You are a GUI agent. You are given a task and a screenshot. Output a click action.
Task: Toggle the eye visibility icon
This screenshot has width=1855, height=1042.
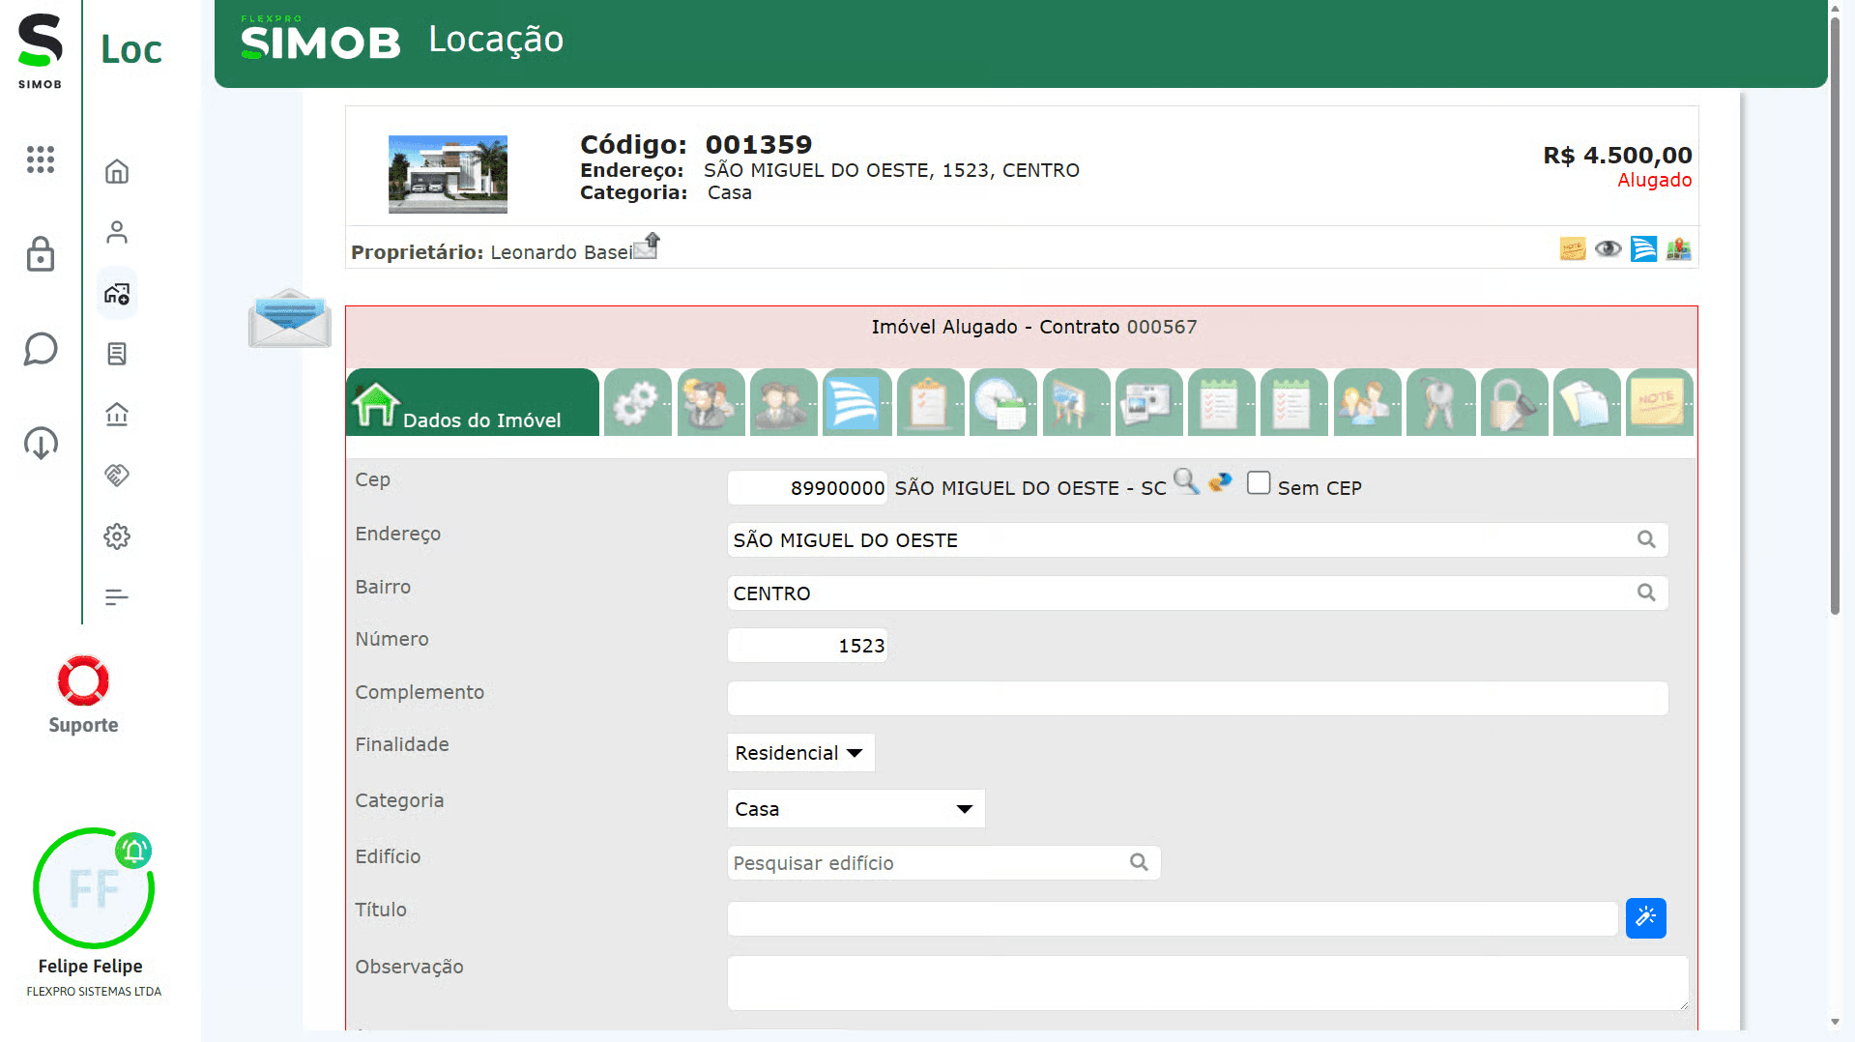1608,249
